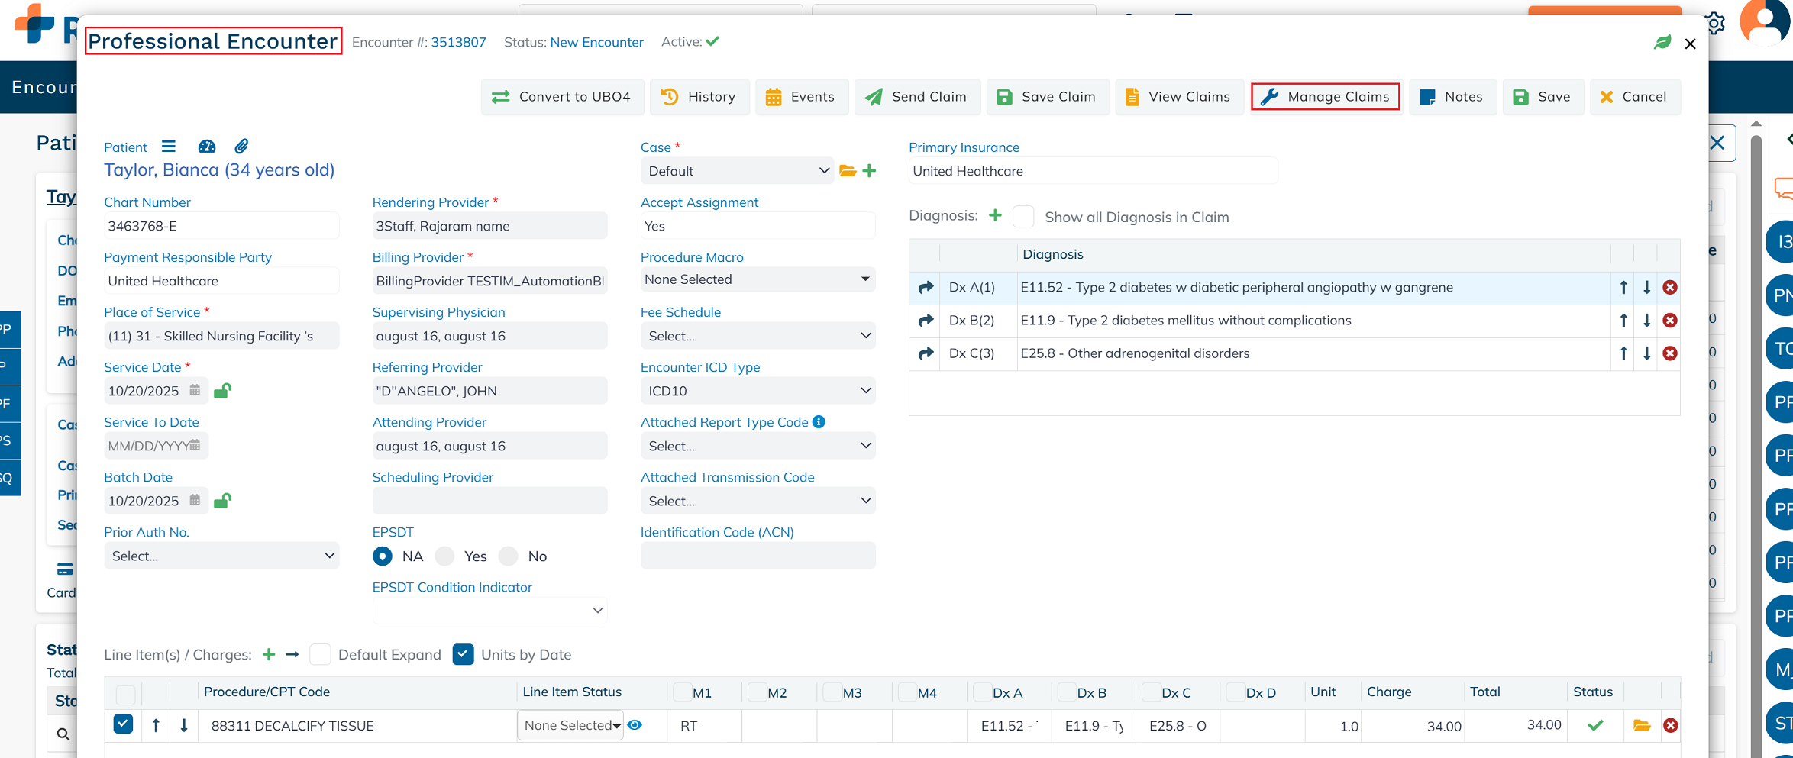Click the patient attachment paperclip icon
The height and width of the screenshot is (758, 1793).
click(x=241, y=146)
